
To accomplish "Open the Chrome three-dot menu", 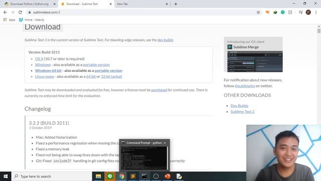I will point(316,12).
